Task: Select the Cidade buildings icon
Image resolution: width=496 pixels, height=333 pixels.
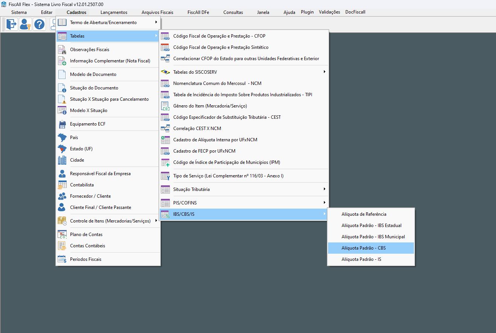Action: [62, 160]
